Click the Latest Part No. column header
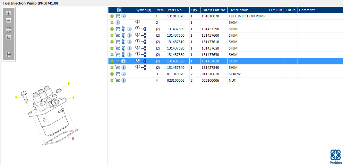The height and width of the screenshot is (165, 343). pyautogui.click(x=214, y=10)
